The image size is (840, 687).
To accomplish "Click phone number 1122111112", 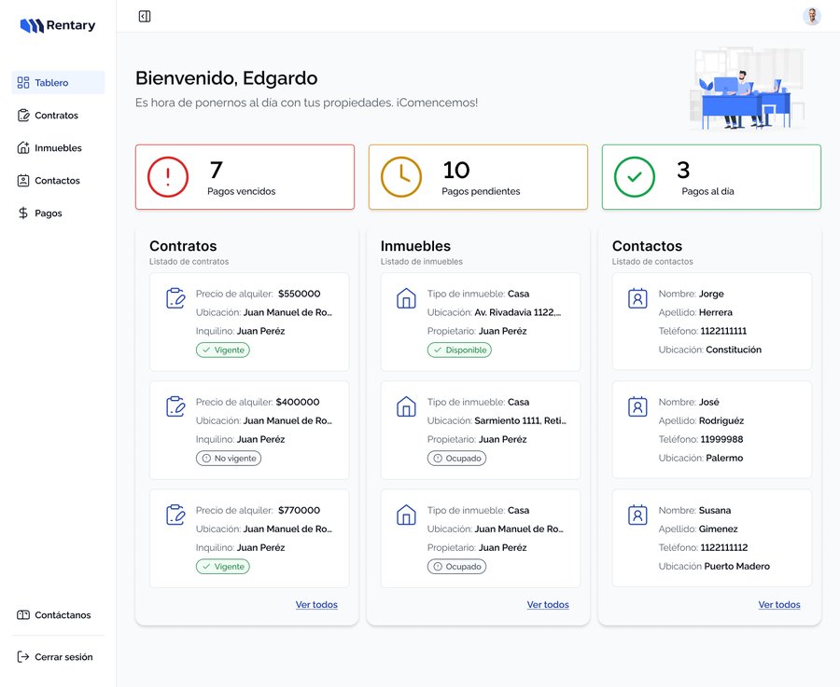I will pyautogui.click(x=724, y=548).
